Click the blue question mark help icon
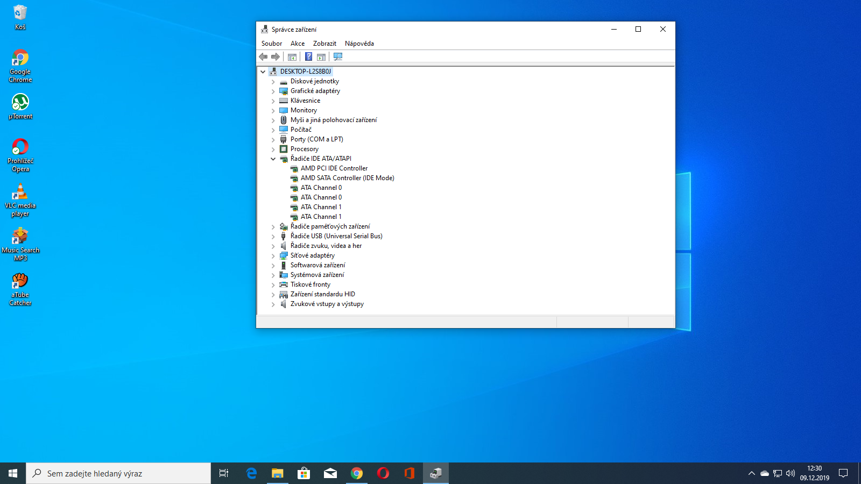The image size is (861, 484). click(308, 57)
